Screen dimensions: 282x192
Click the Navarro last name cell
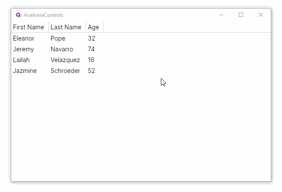coord(62,49)
